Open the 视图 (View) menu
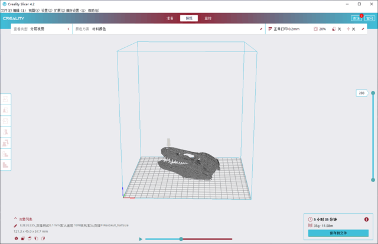The height and width of the screenshot is (244, 378). pyautogui.click(x=34, y=11)
